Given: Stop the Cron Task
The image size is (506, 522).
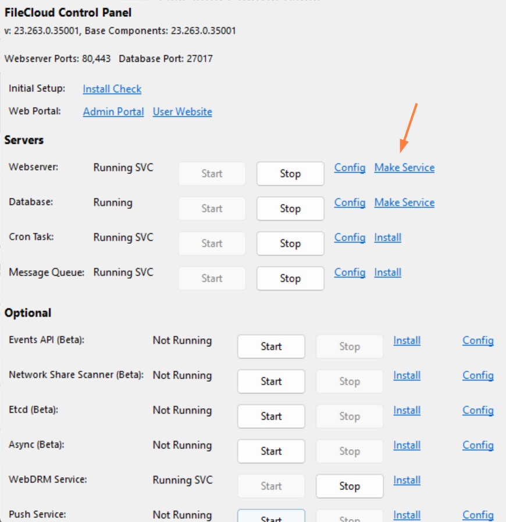Looking at the screenshot, I should (x=290, y=243).
